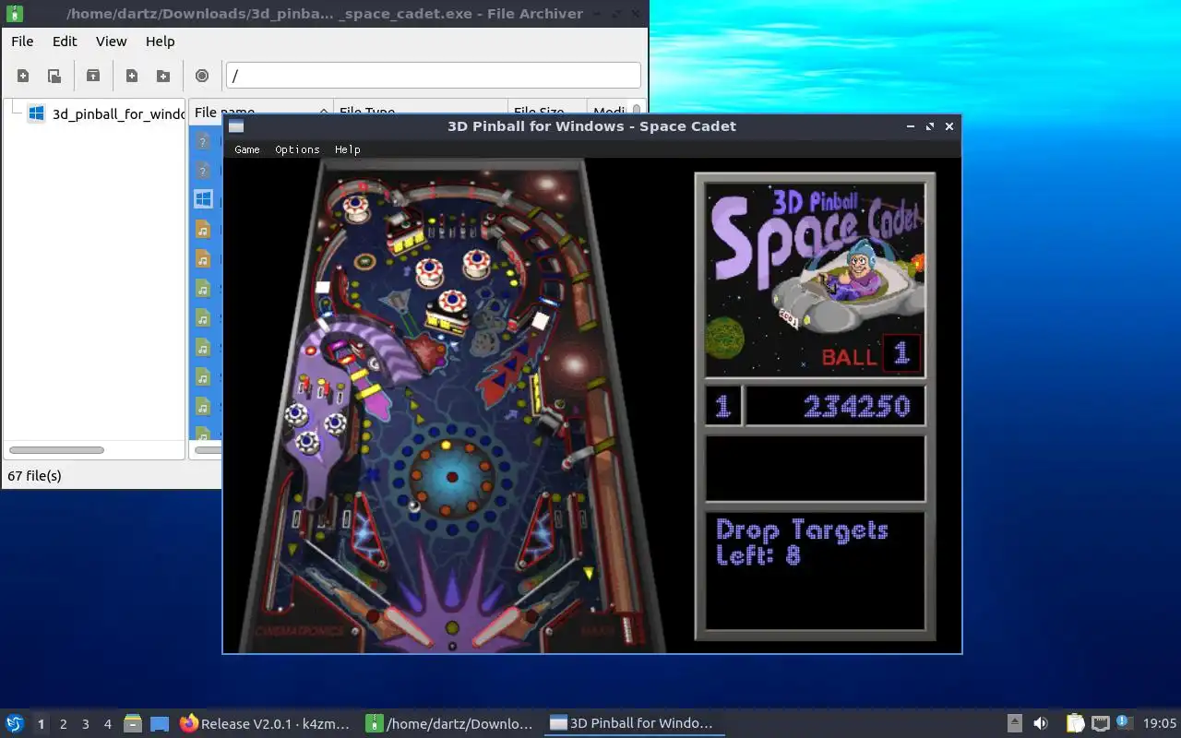Open File menu in File Archiver
This screenshot has height=738, width=1181.
point(22,42)
